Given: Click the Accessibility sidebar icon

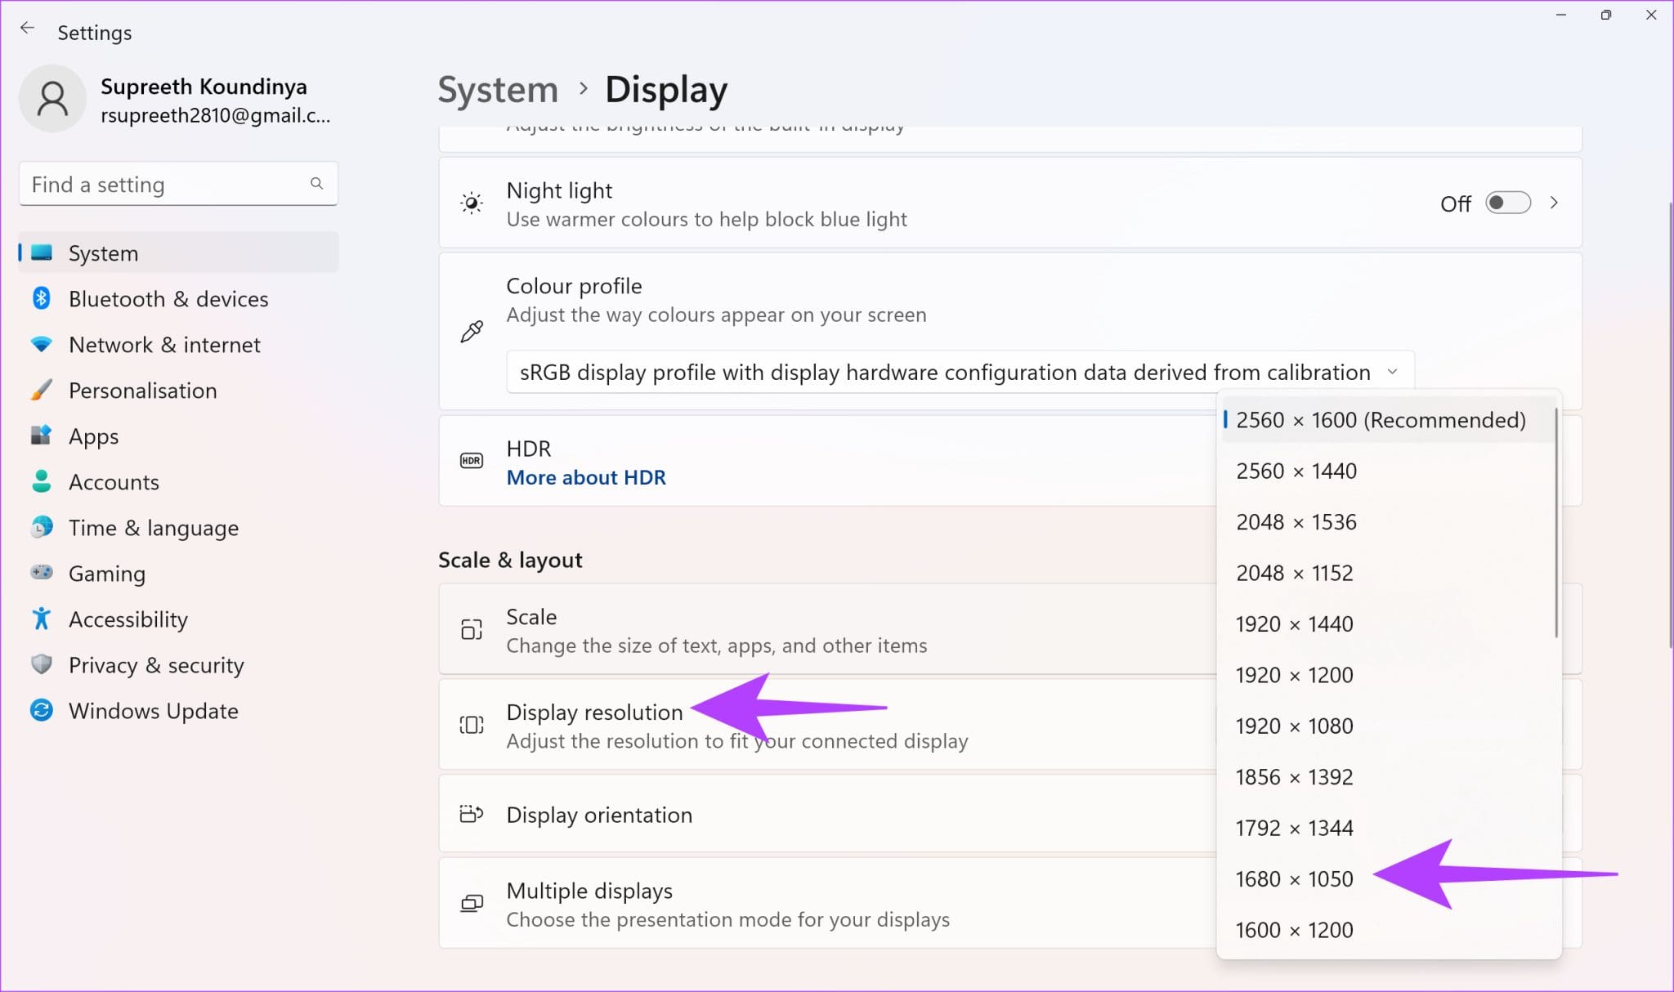Looking at the screenshot, I should pyautogui.click(x=43, y=619).
